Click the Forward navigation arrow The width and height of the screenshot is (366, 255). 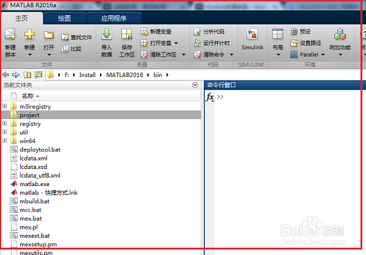[16, 74]
